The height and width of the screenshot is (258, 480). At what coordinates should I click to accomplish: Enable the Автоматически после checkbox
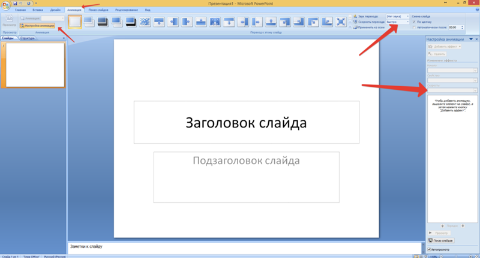click(x=414, y=28)
